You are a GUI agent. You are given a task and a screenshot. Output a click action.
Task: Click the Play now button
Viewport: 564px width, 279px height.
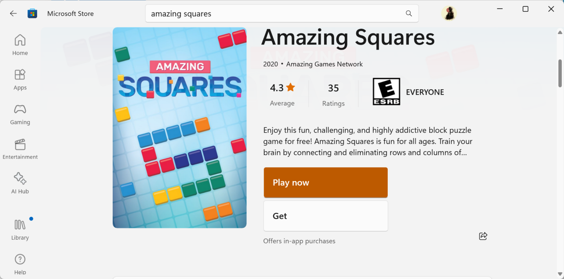[325, 182]
